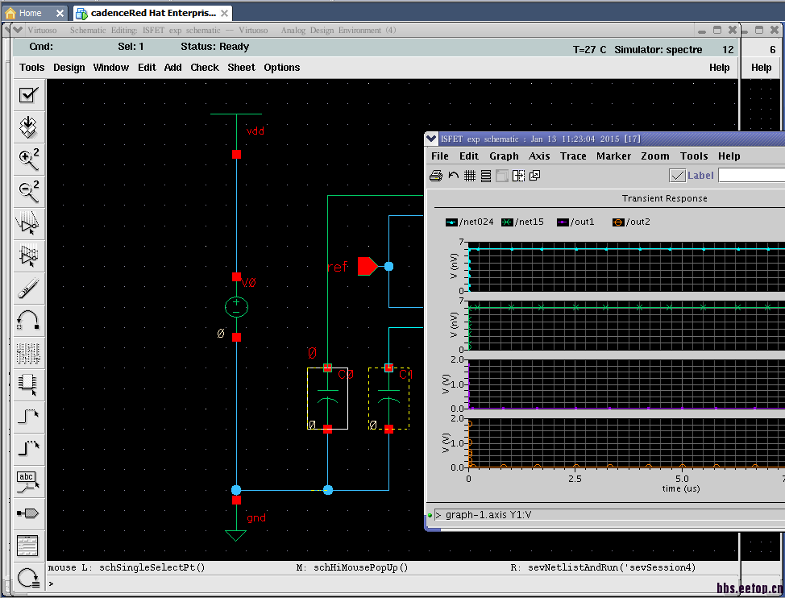This screenshot has height=598, width=785.
Task: Toggle the grid icon in waveform toolbar
Action: [x=470, y=176]
